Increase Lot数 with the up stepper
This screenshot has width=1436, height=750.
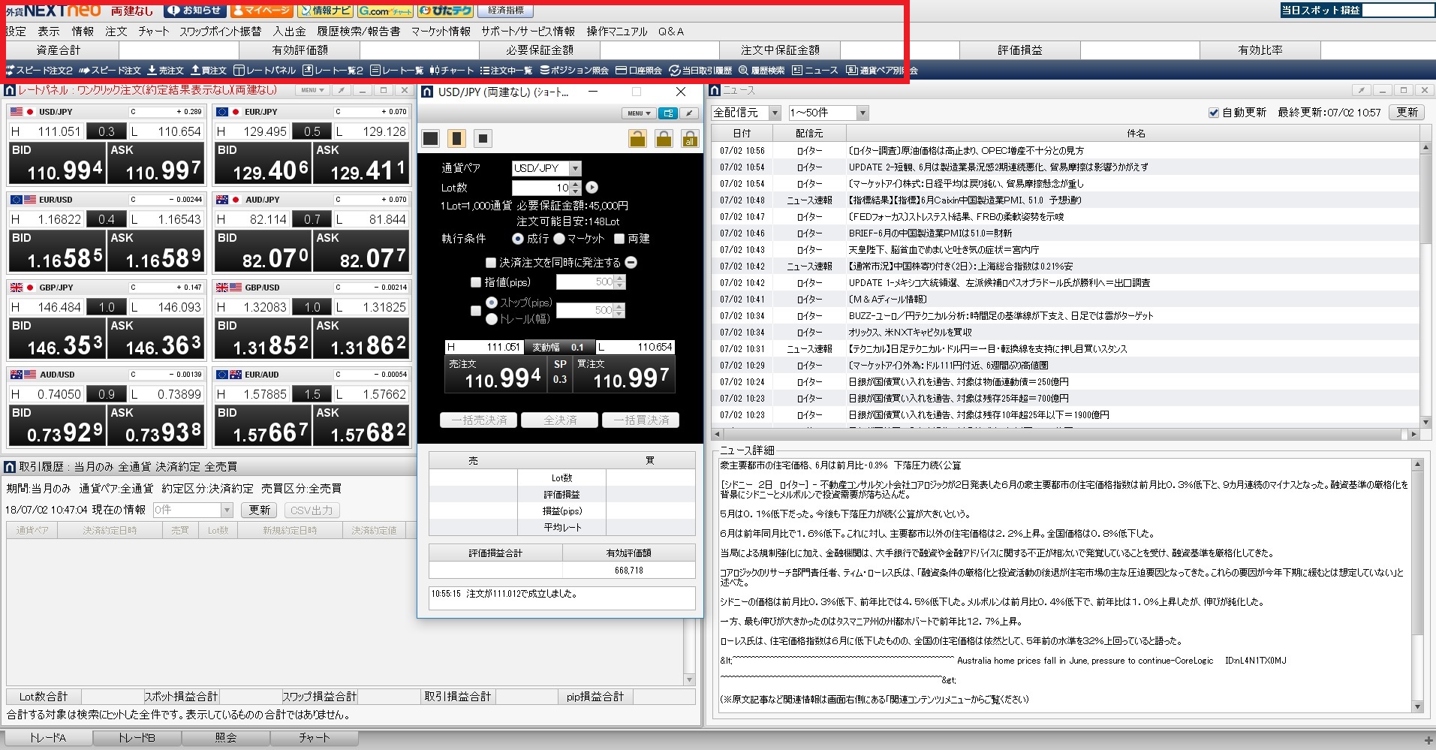click(x=576, y=184)
